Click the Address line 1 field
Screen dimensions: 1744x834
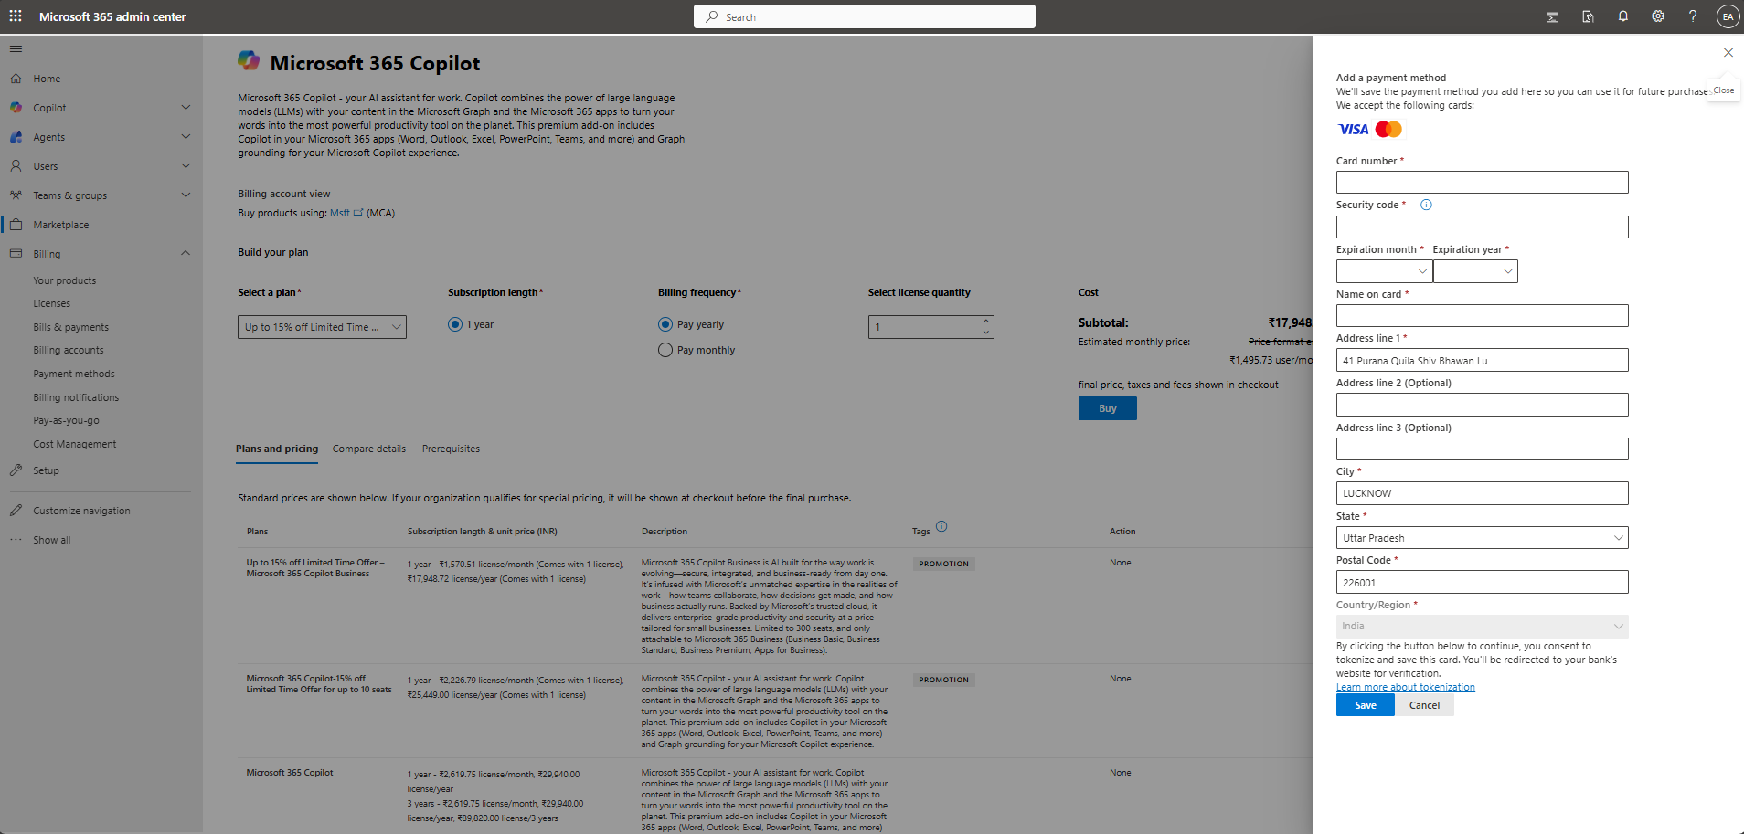point(1482,360)
